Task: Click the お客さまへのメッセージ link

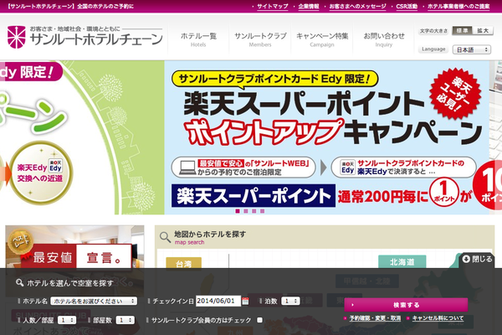Action: point(357,6)
